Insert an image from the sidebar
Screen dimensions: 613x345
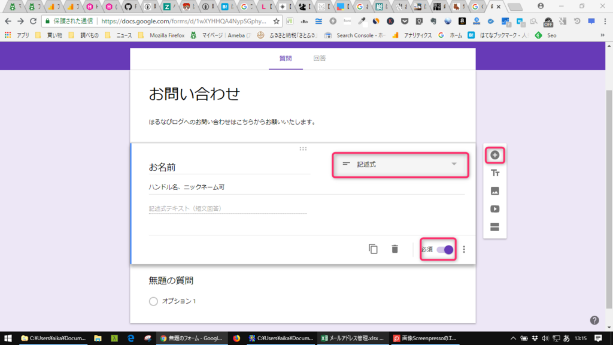494,191
